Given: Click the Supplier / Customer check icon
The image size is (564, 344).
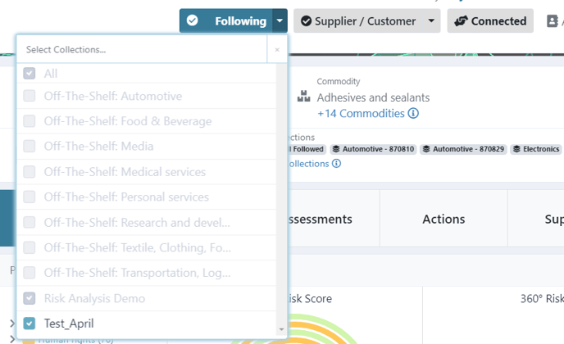Looking at the screenshot, I should point(306,20).
